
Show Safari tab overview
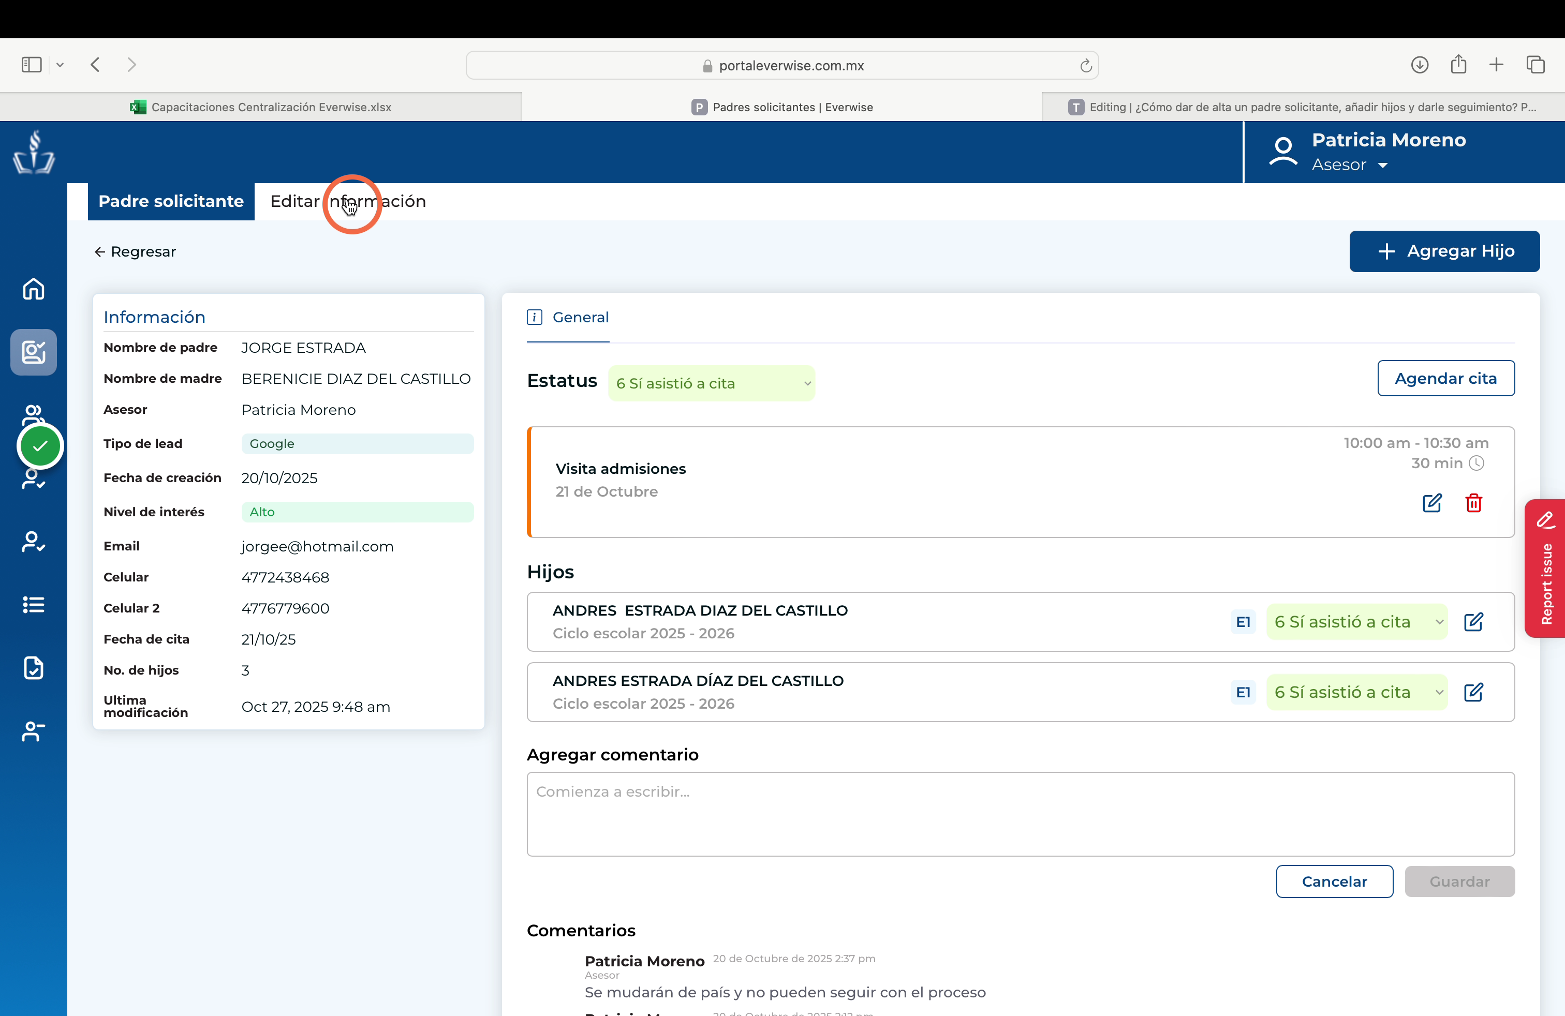coord(1536,64)
